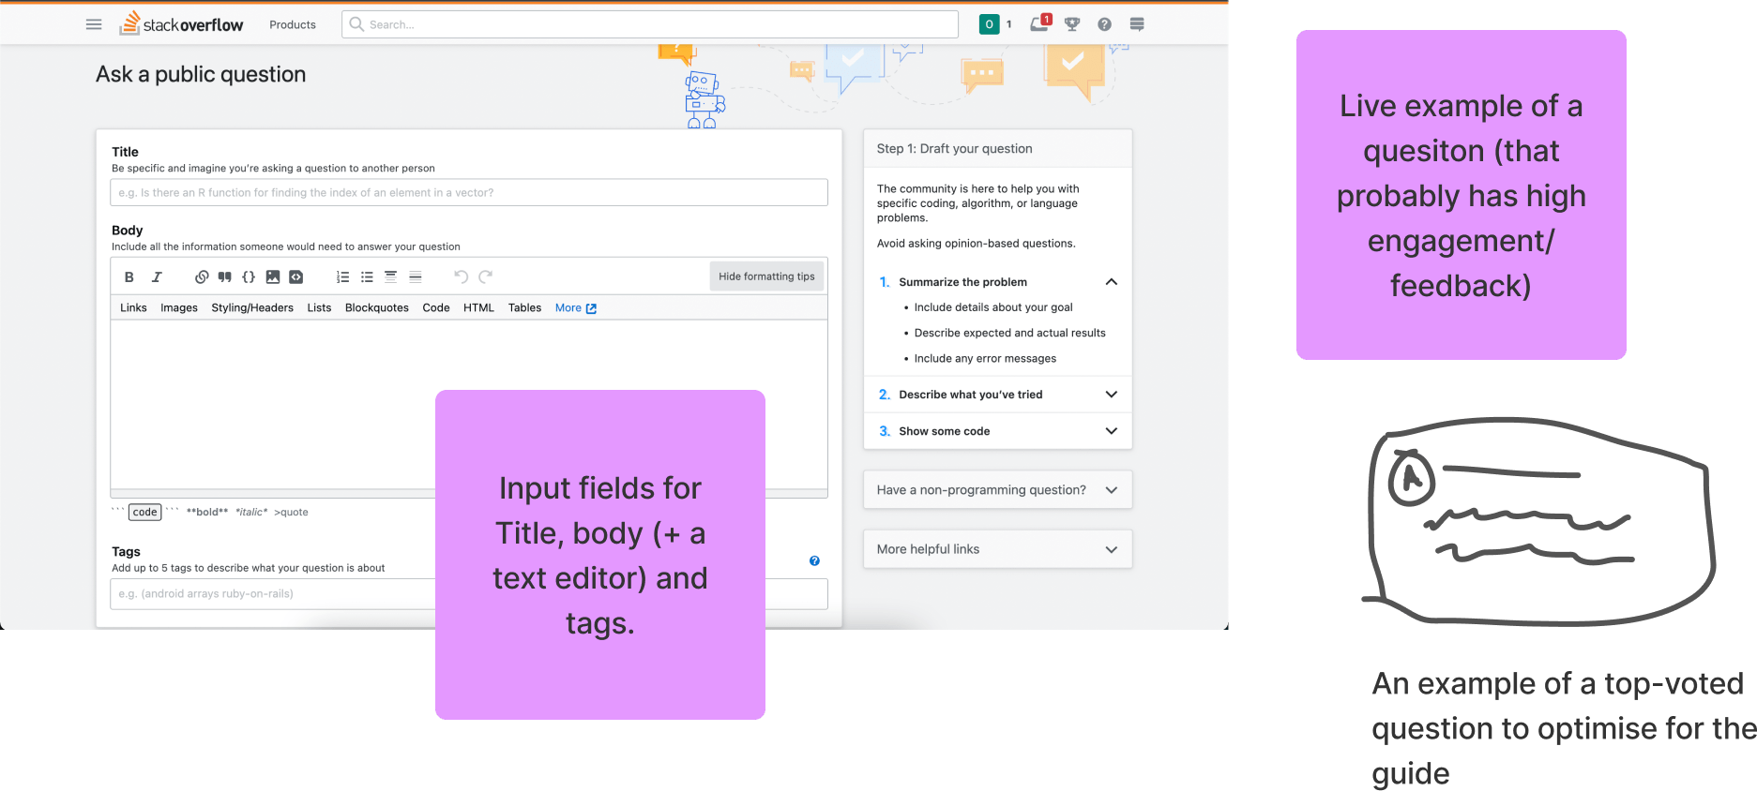Click 'Avoid asking opinion-based questions.' text

[977, 244]
